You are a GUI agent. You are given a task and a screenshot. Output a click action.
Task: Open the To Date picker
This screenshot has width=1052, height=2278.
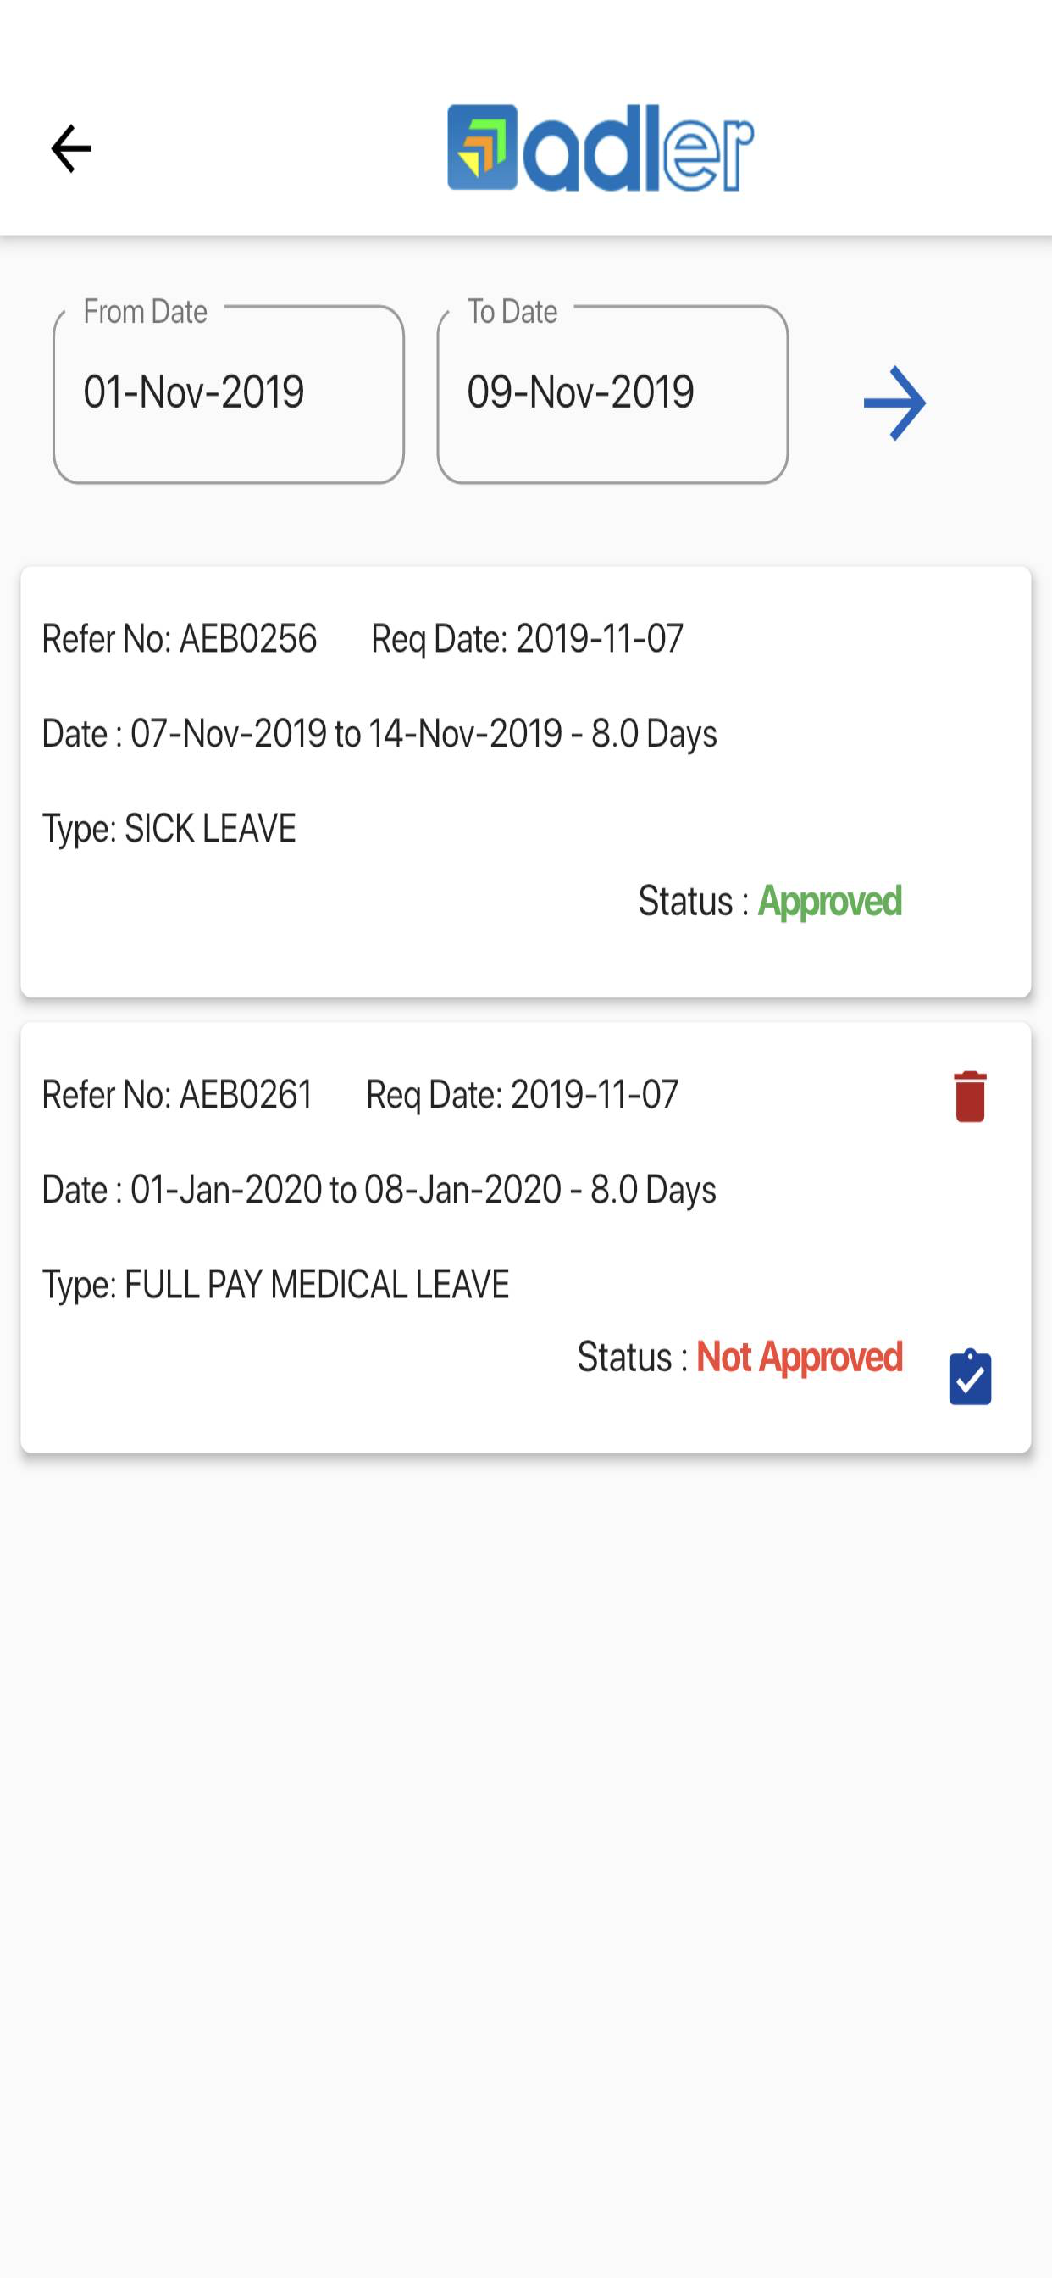[x=612, y=394]
